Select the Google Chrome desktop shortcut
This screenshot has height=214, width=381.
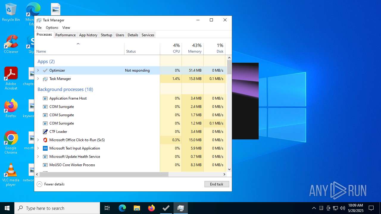11,143
